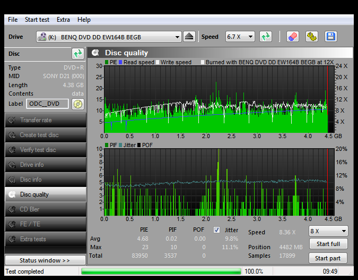358x280 pixels.
Task: Click the Start full button
Action: 328,244
